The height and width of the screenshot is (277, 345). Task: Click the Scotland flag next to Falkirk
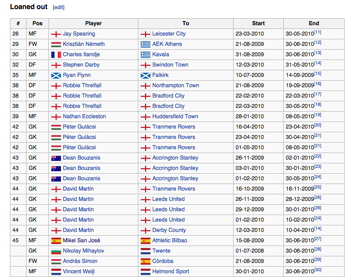pos(145,76)
